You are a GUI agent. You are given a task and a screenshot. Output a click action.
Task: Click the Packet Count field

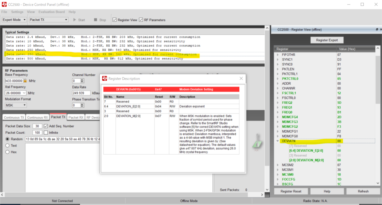pos(37,132)
